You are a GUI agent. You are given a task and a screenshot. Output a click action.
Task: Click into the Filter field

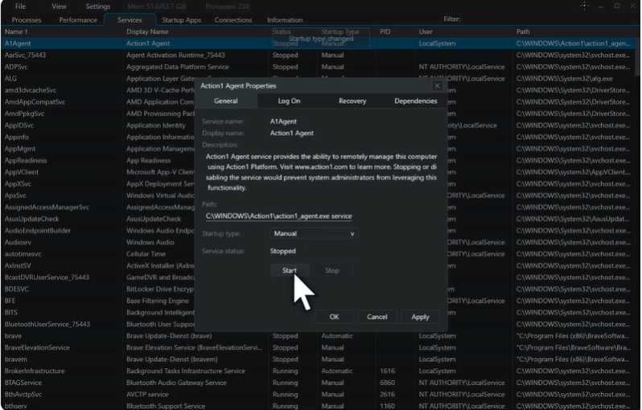coord(549,19)
